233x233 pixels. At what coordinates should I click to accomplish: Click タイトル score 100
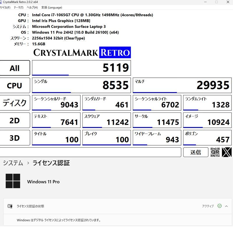click(56, 137)
